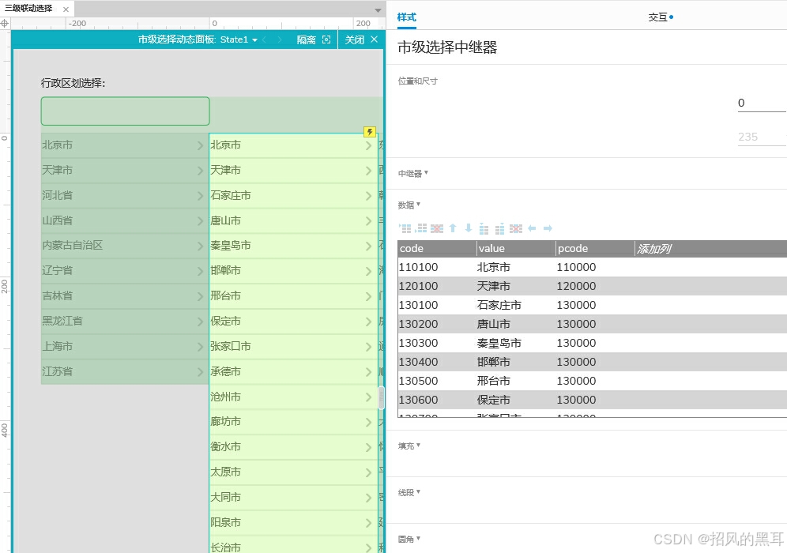Viewport: 787px width, 553px height.
Task: Switch to the 交互 tab
Action: tap(658, 17)
